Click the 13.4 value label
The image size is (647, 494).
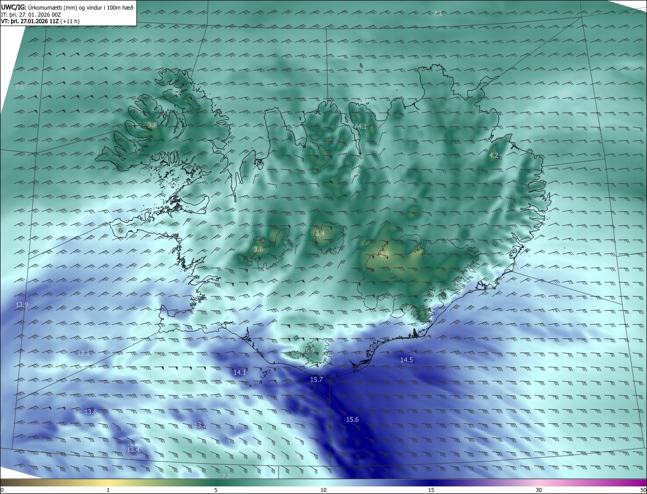point(133,450)
